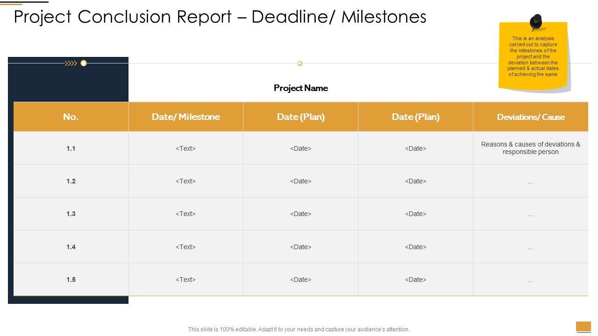Click the ellipsis in row 1.5 Deviations column

click(530, 280)
